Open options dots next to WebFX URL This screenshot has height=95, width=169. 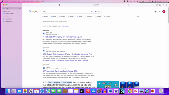[x=66, y=69]
